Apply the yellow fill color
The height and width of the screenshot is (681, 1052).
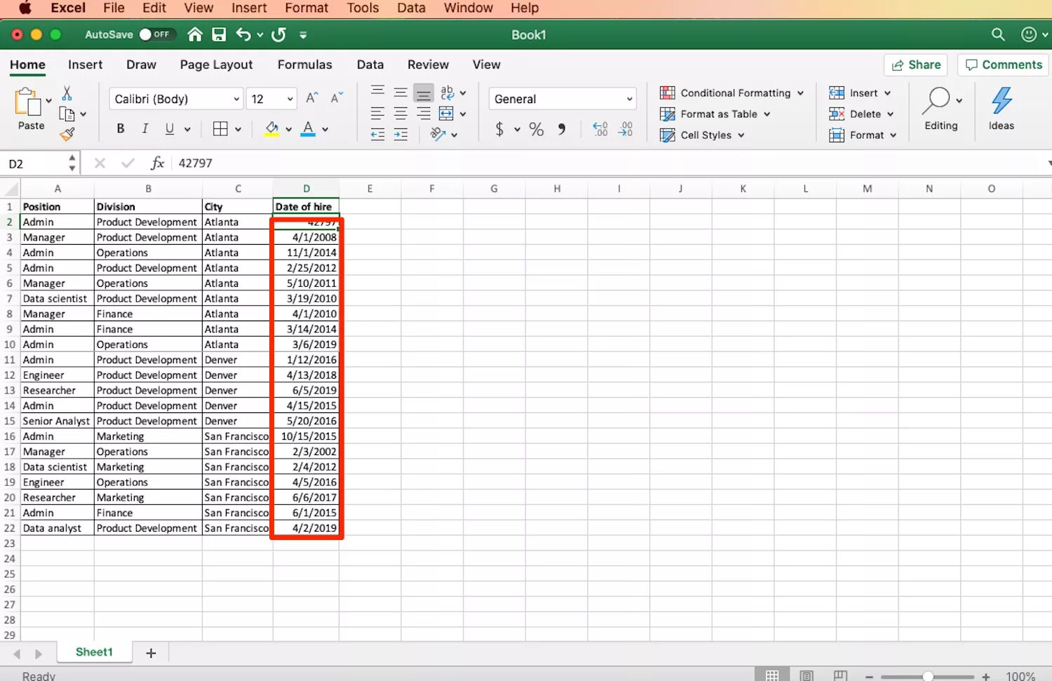click(272, 129)
